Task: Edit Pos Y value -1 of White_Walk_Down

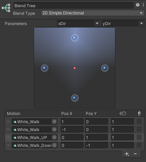Action: click(x=96, y=145)
